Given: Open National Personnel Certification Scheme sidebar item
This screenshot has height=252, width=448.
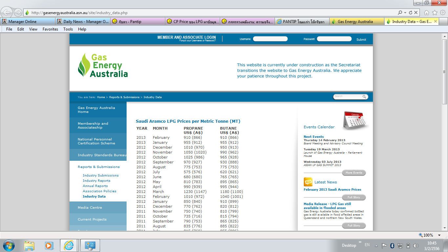Looking at the screenshot, I should click(98, 141).
